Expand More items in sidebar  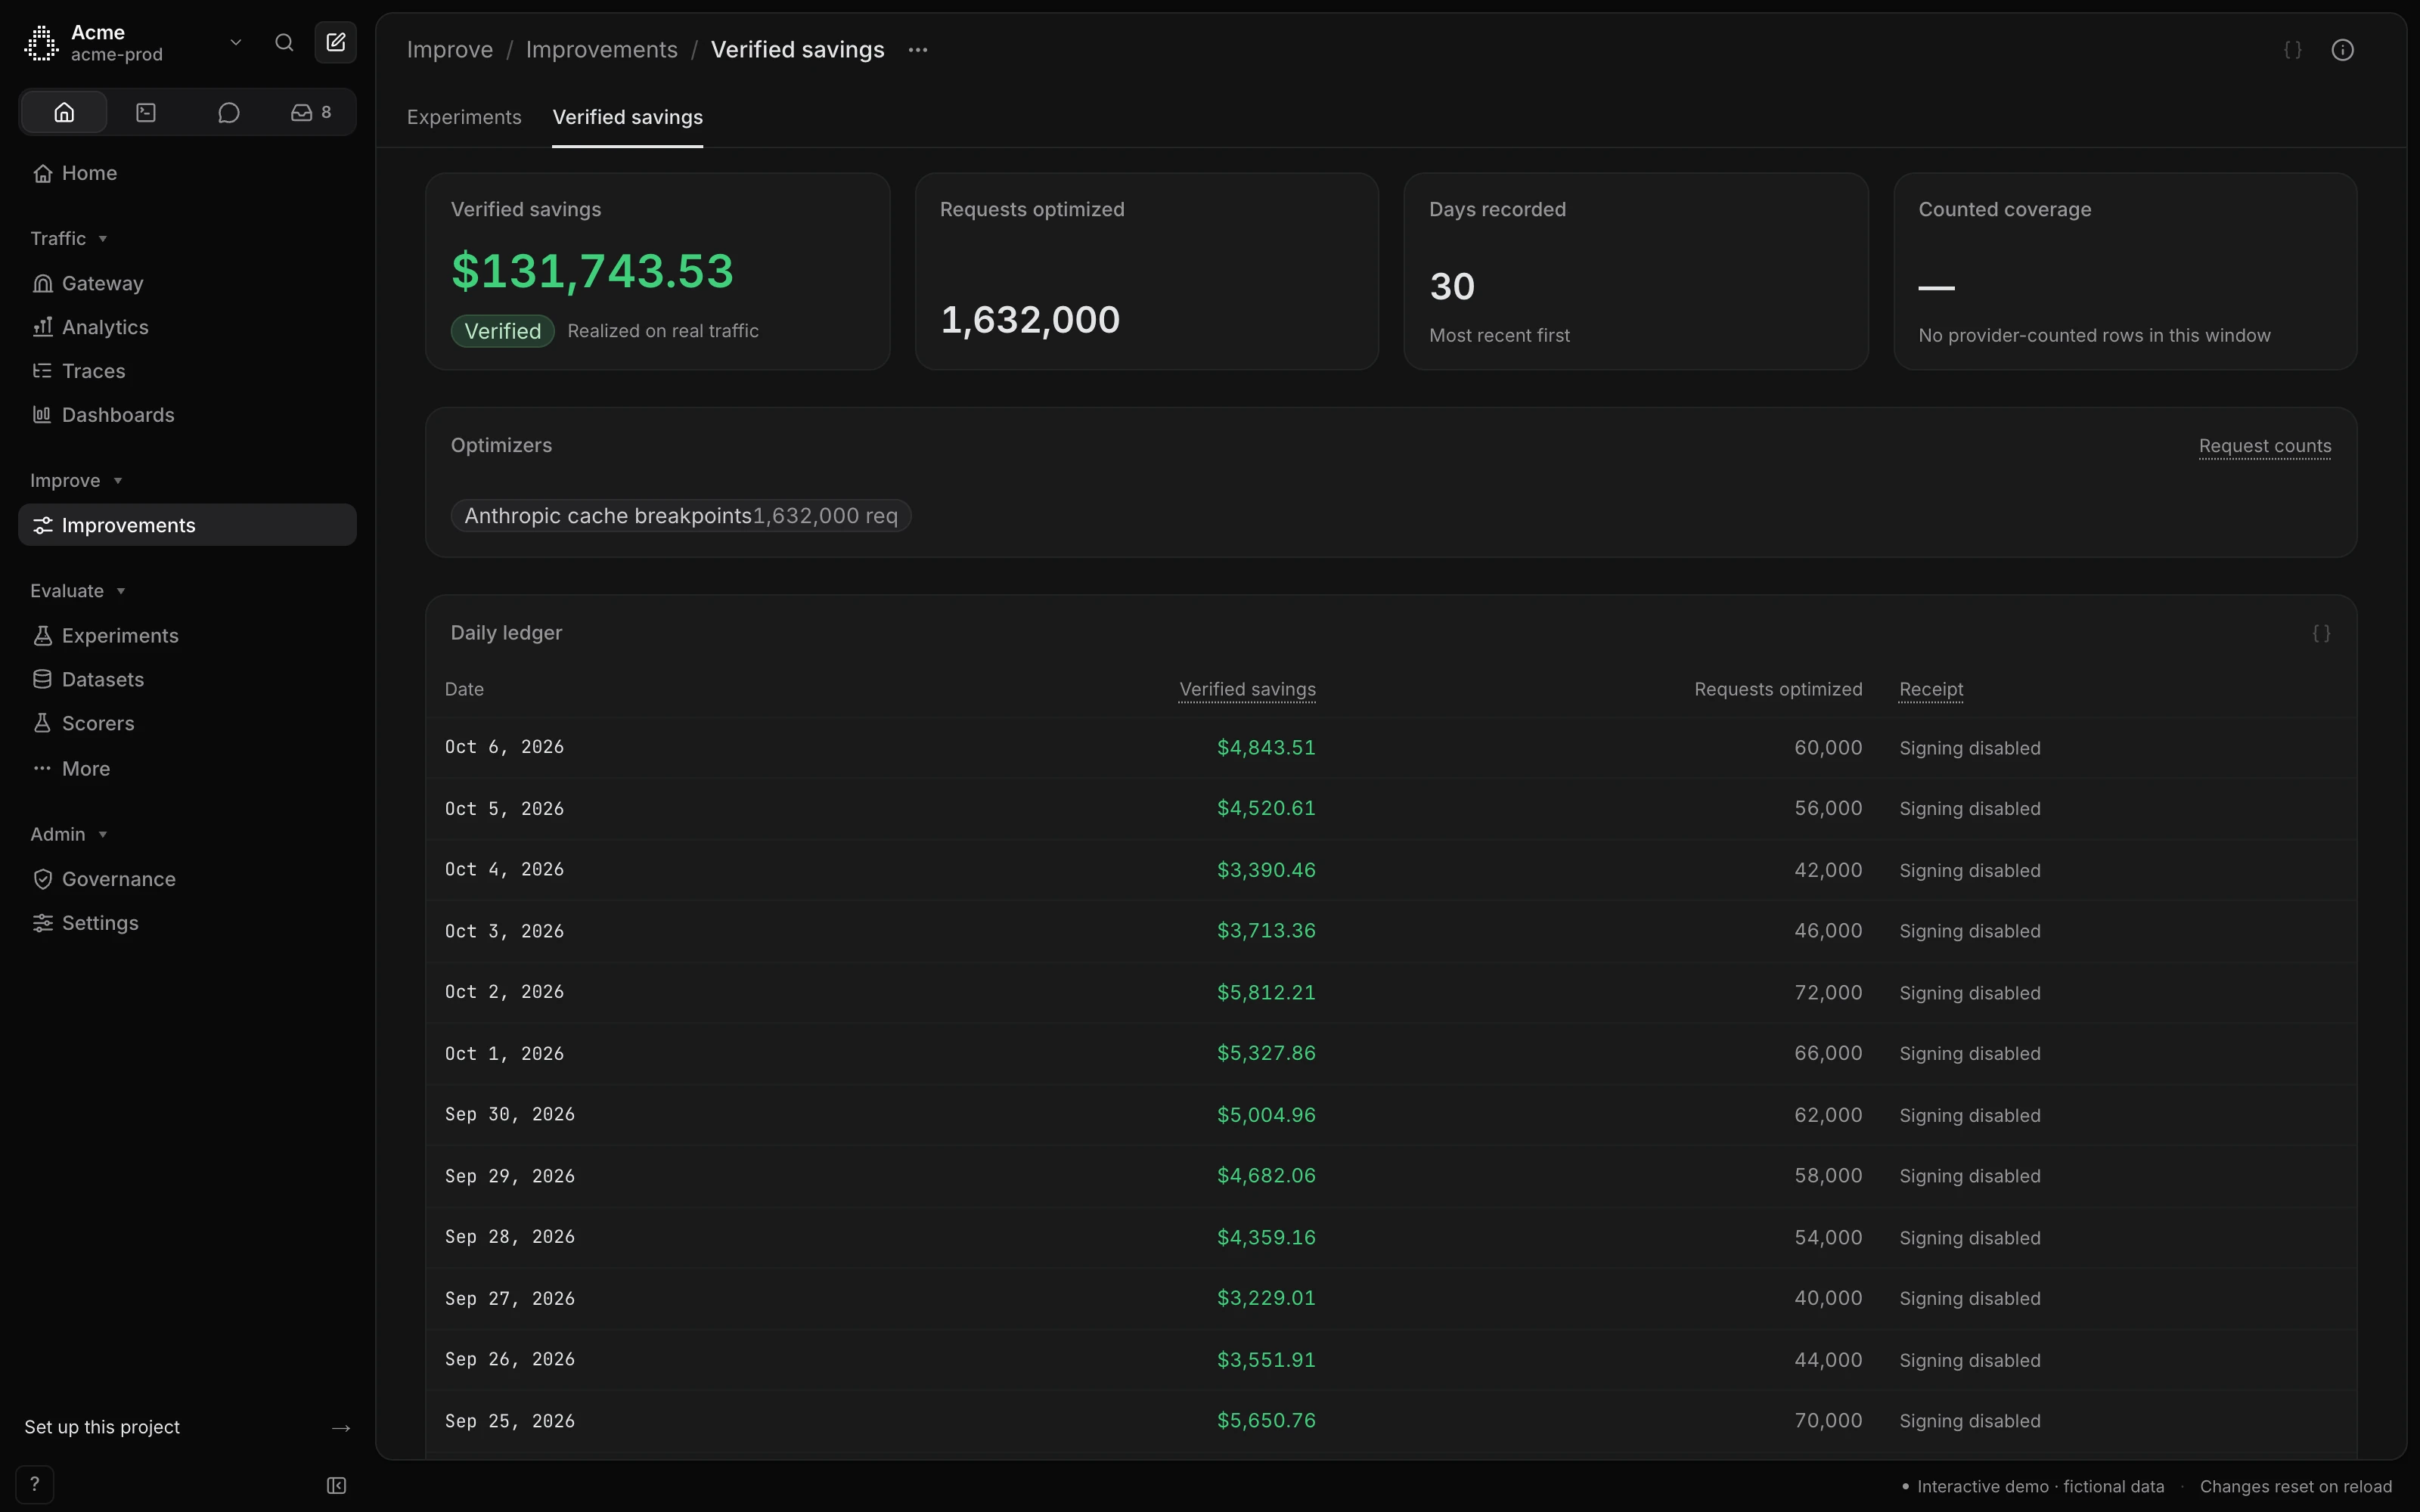187,769
